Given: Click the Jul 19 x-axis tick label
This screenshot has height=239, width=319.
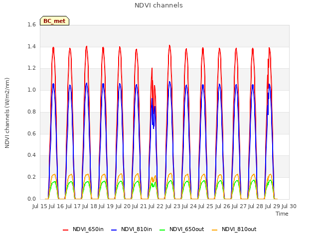Looking at the screenshot, I should point(106,207).
